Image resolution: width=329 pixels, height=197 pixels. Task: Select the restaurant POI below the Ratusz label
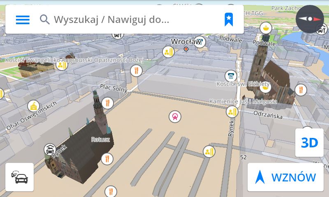point(107,159)
